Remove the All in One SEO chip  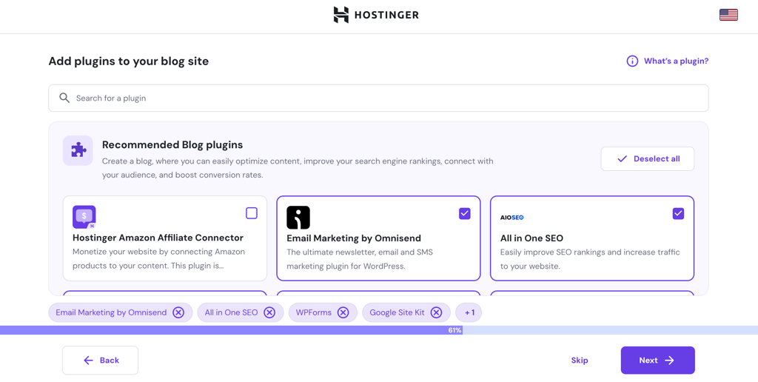pos(269,312)
